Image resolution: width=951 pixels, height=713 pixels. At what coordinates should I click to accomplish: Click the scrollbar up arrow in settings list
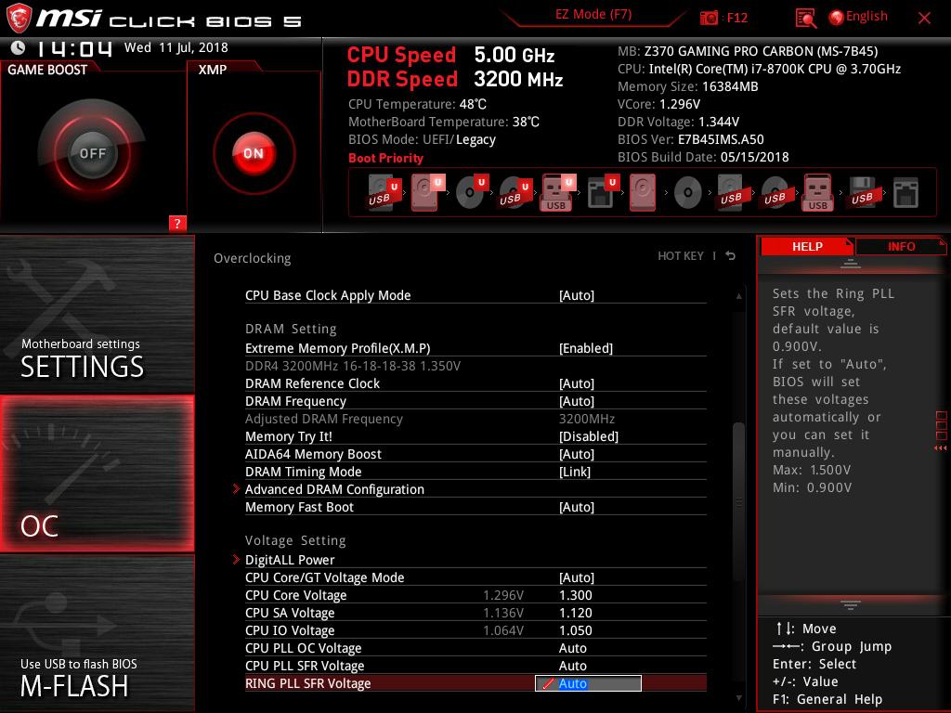point(738,296)
